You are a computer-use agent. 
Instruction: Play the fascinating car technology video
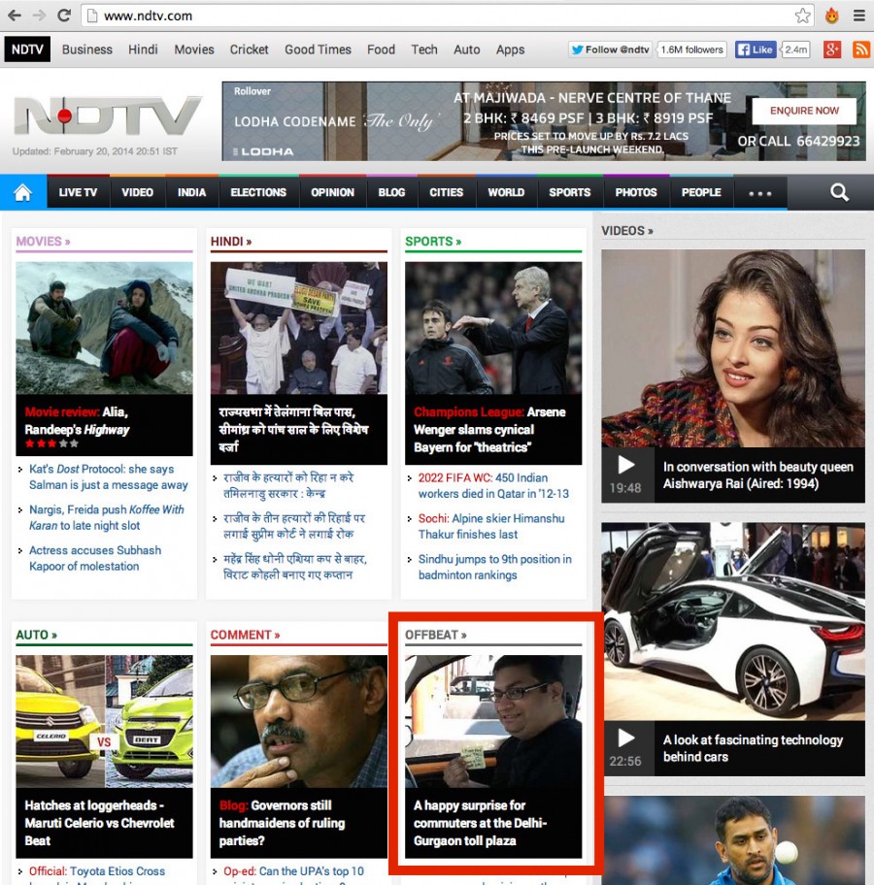626,737
